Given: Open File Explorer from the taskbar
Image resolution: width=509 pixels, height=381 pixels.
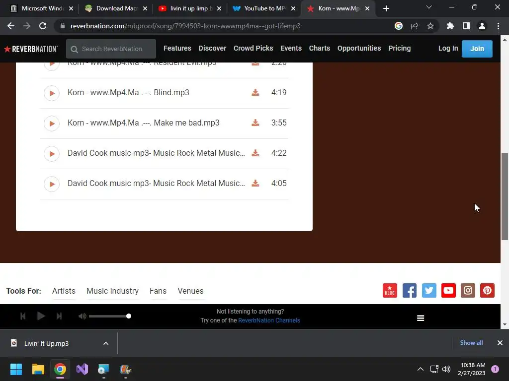Looking at the screenshot, I should pos(38,369).
